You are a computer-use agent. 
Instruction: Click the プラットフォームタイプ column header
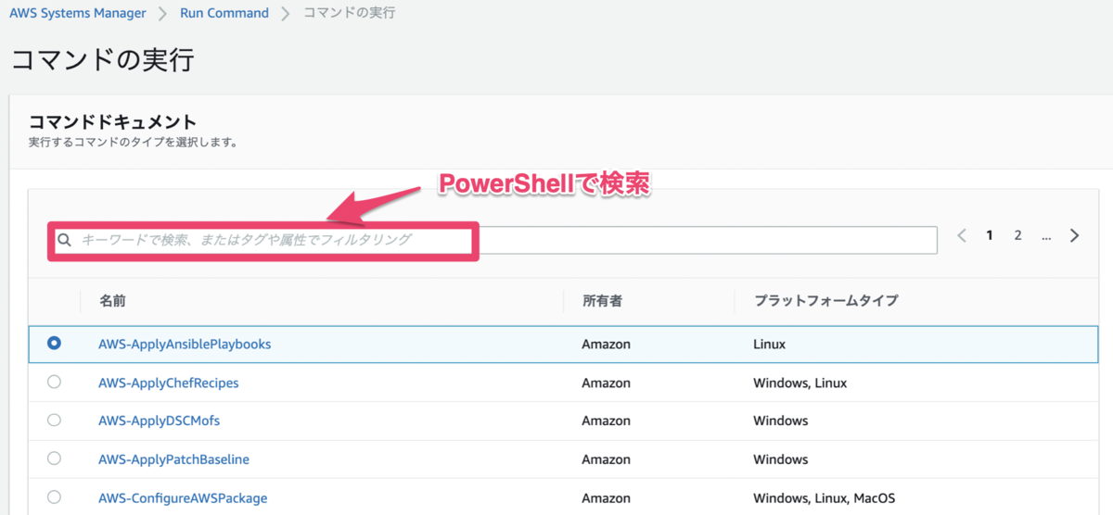tap(825, 301)
